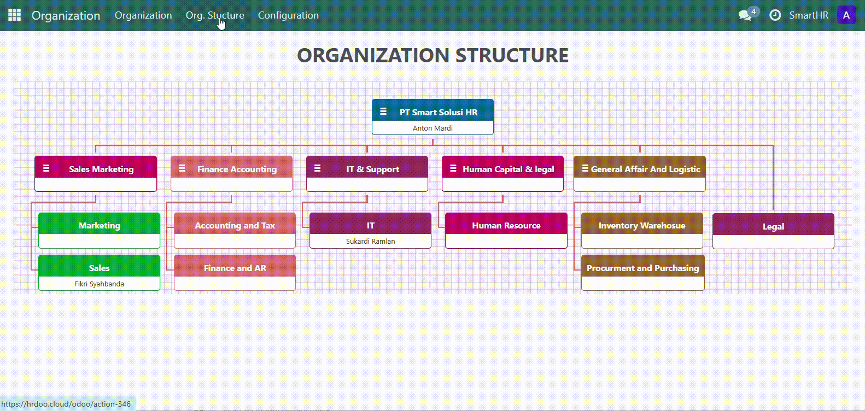Select the Marketing department node
865x411 pixels.
(x=100, y=225)
